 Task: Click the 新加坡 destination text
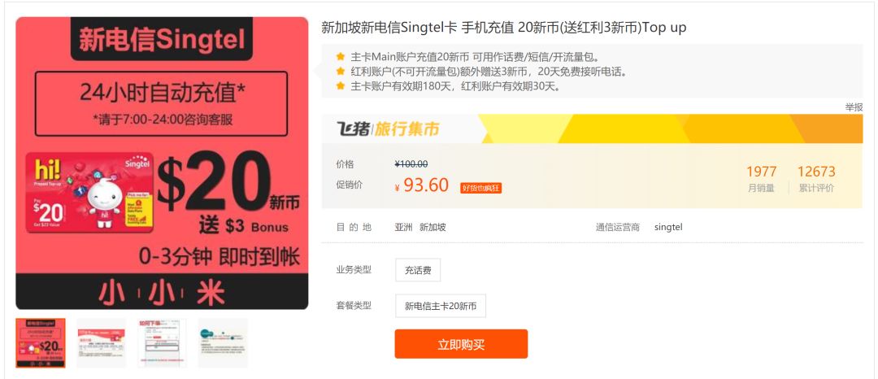coord(432,227)
